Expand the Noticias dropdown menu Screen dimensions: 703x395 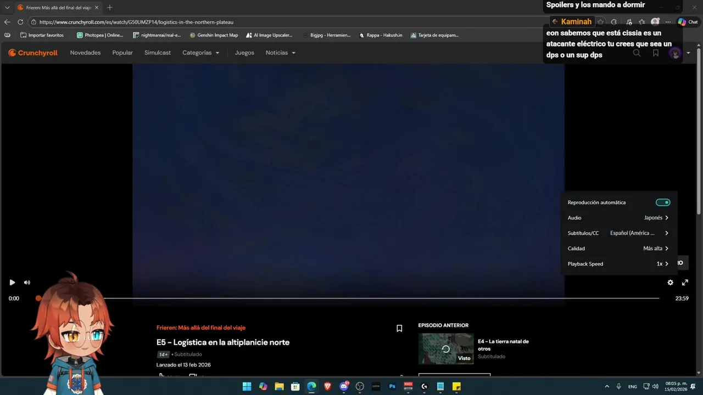pos(281,53)
